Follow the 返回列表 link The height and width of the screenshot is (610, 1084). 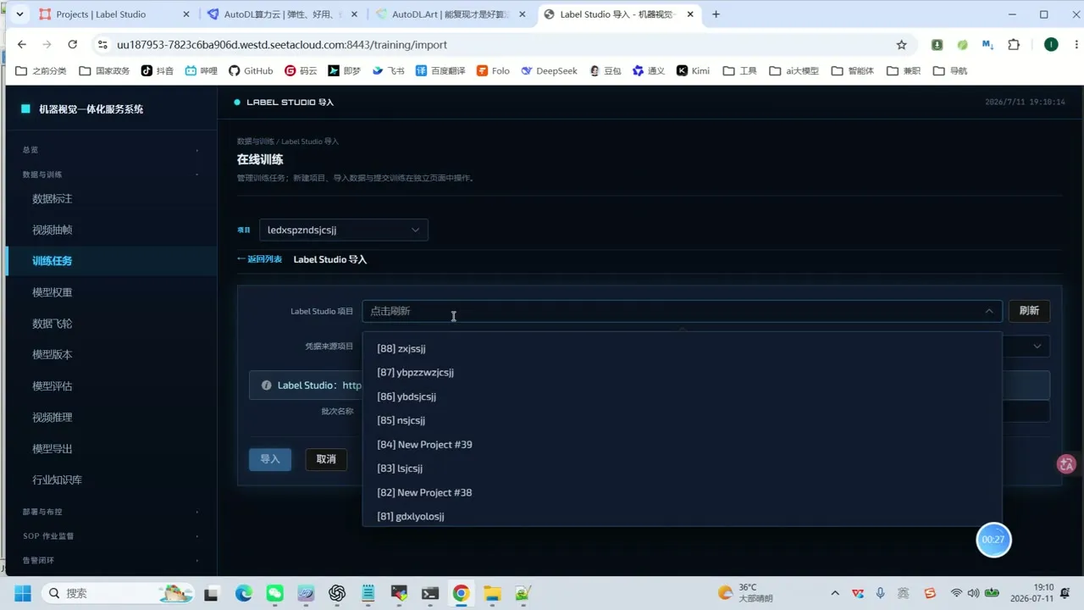click(x=260, y=259)
